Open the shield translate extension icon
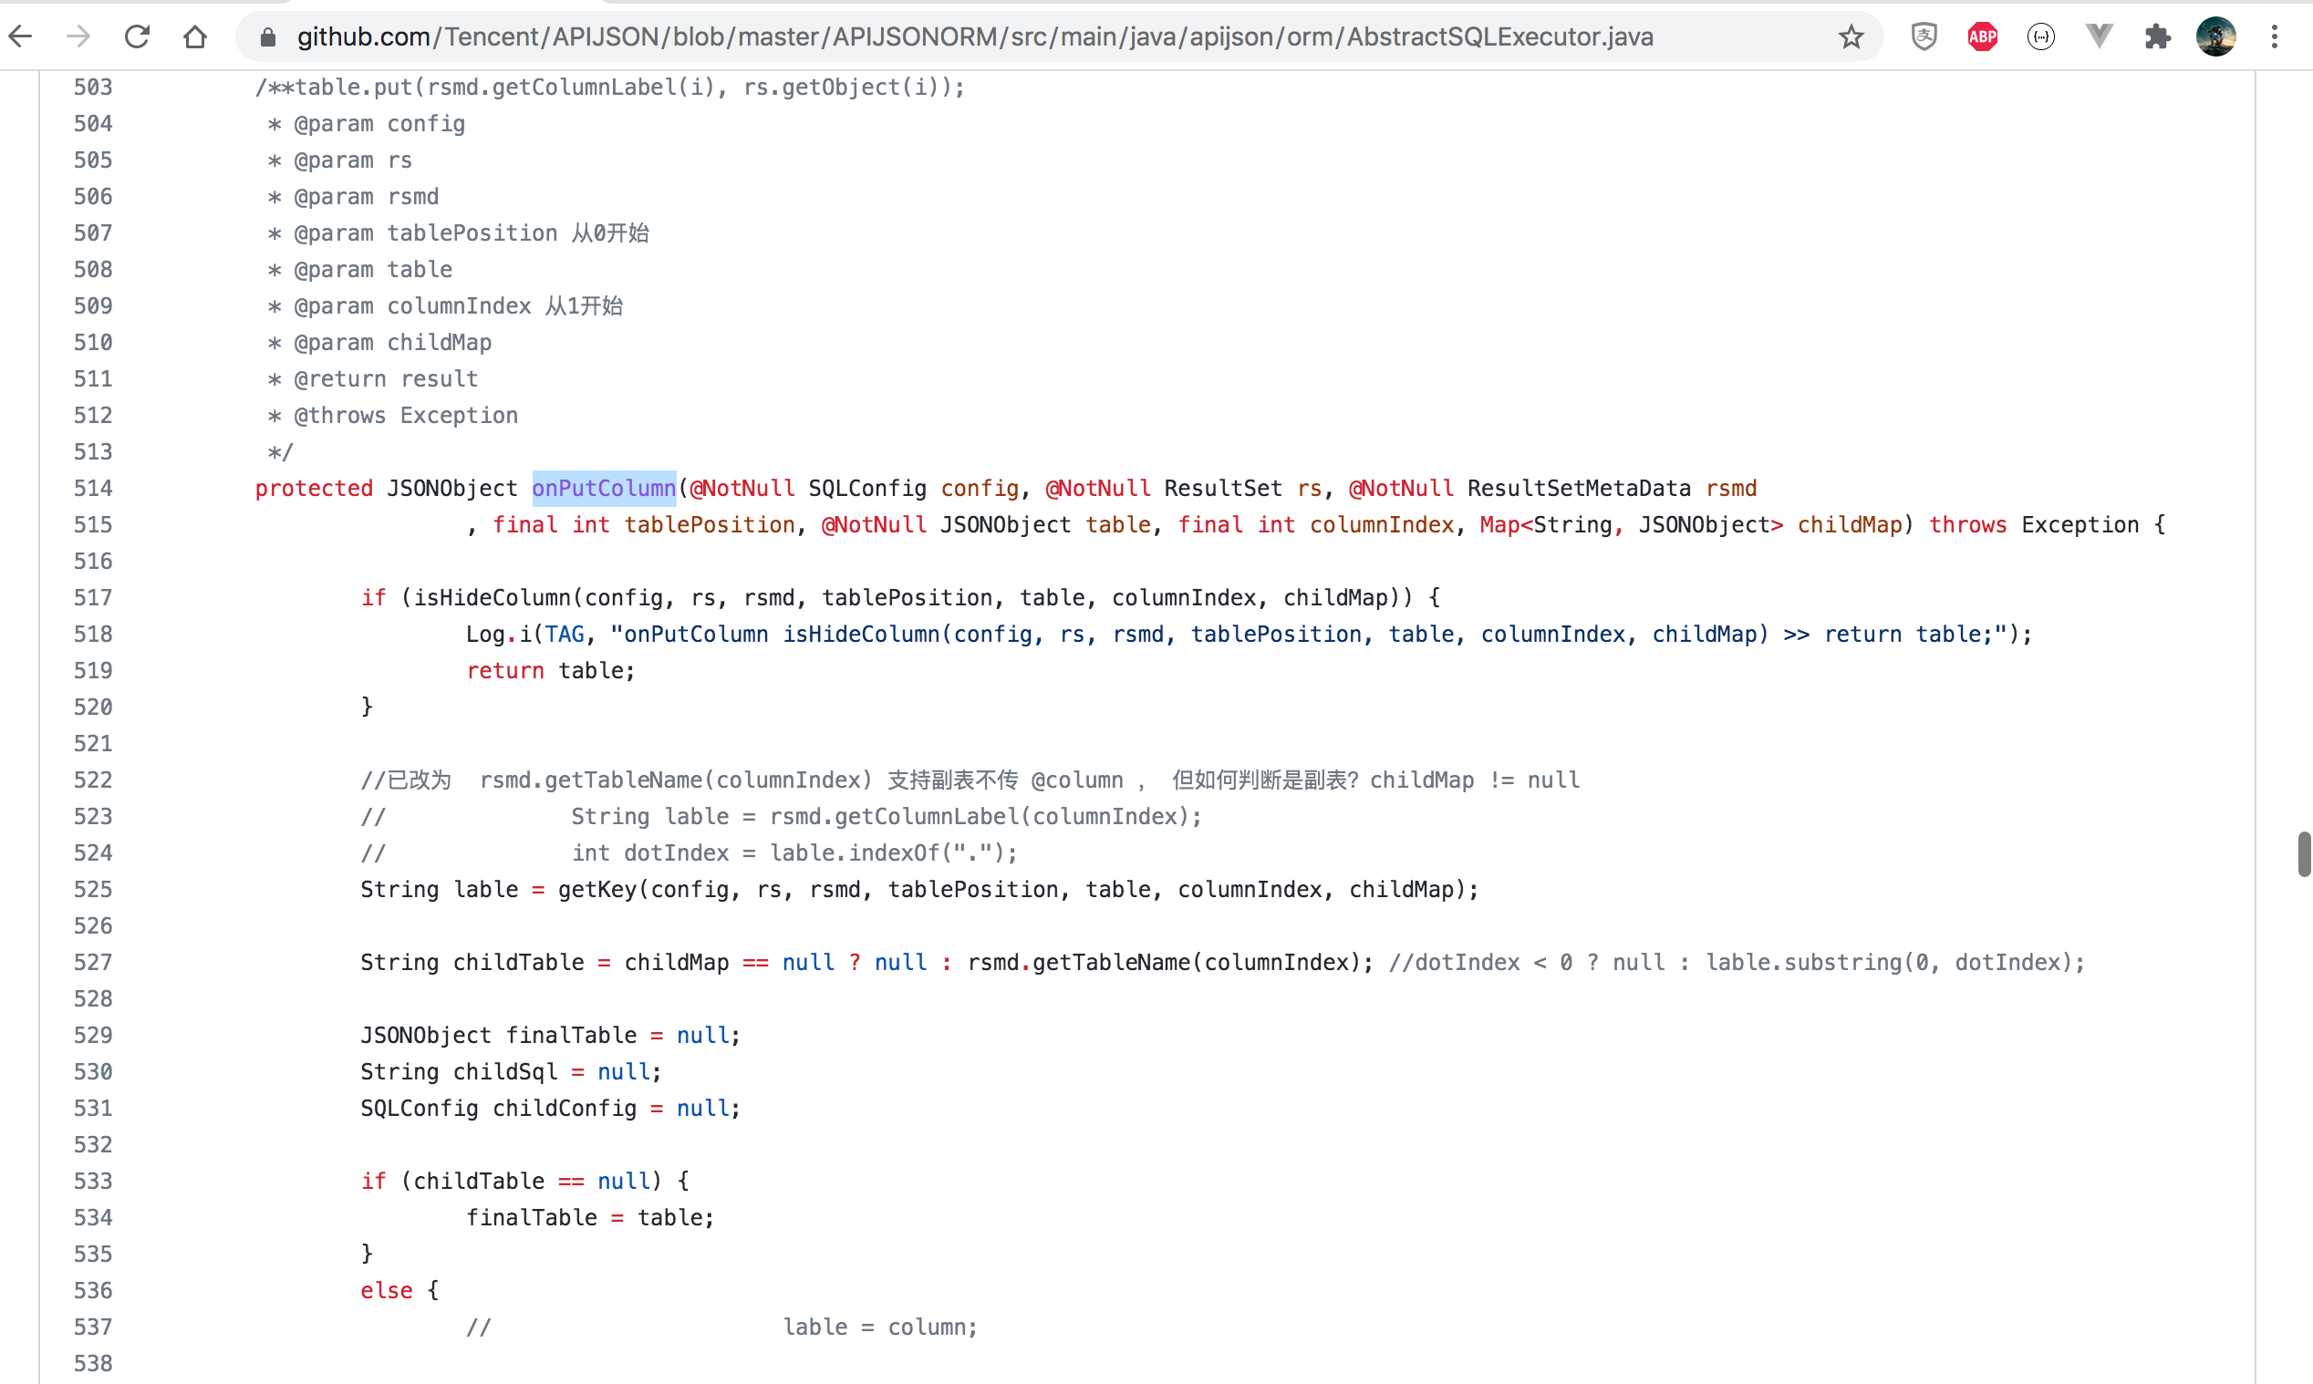Image resolution: width=2313 pixels, height=1384 pixels. (x=1924, y=36)
